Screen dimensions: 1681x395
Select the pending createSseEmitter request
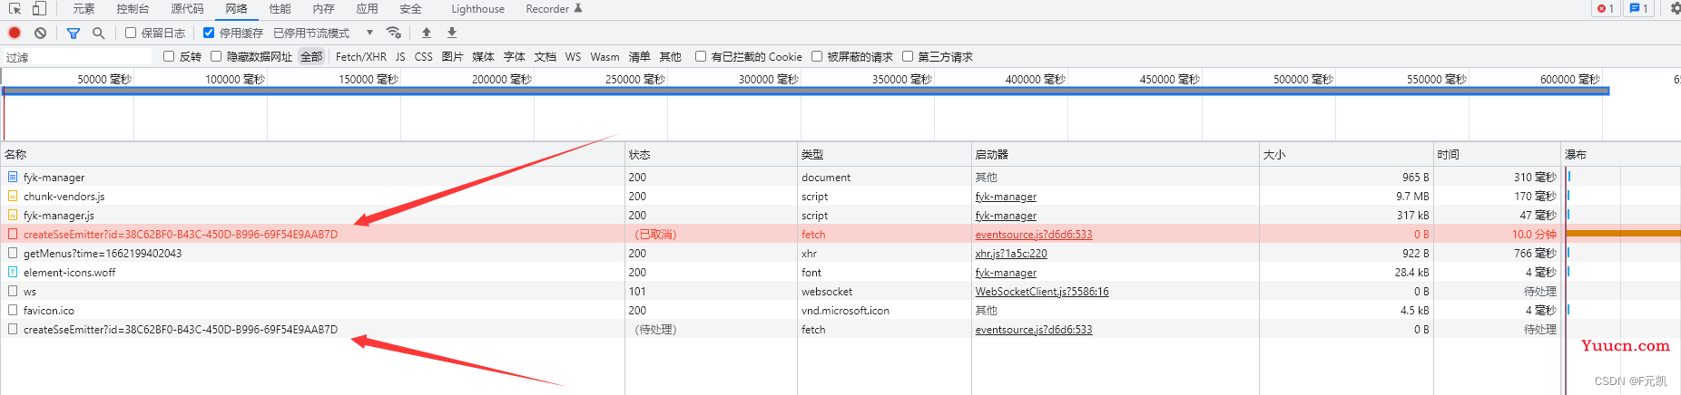click(x=181, y=329)
